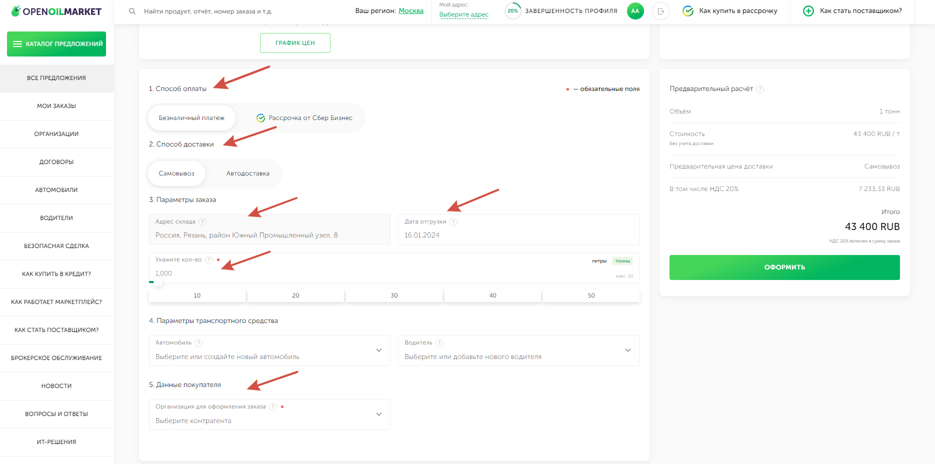The height and width of the screenshot is (464, 935).
Task: Open ОРГАНИЗАЦИИ menu item
Action: click(56, 134)
